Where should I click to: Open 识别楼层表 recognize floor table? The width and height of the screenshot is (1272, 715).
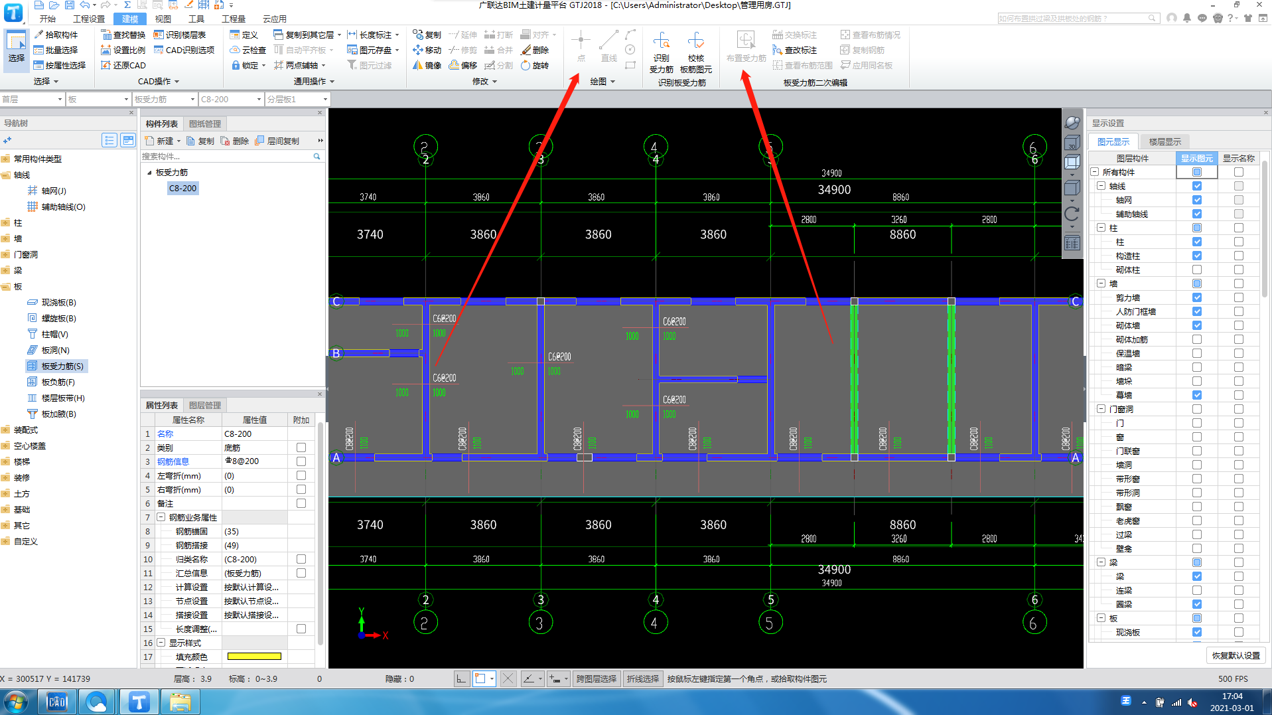pos(180,35)
